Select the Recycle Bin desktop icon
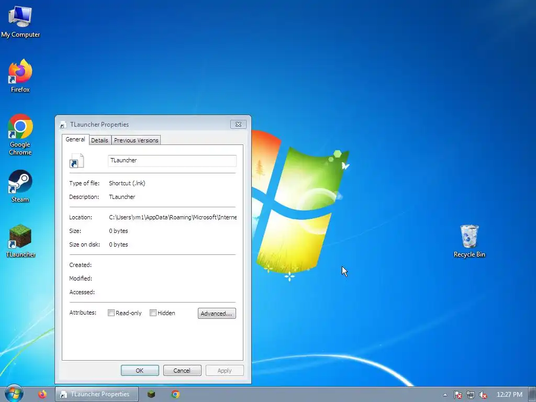This screenshot has height=402, width=536. coord(469,241)
